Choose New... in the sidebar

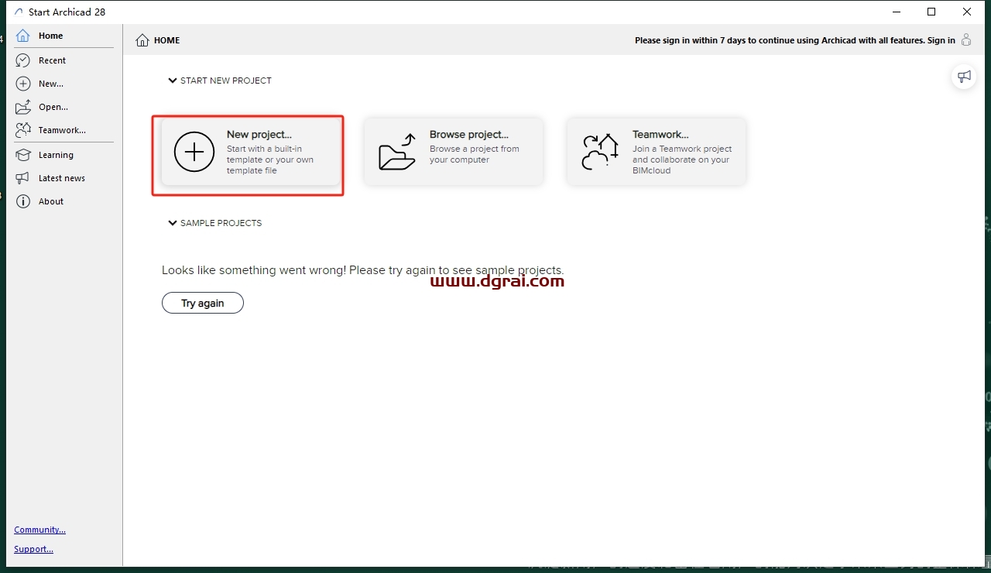coord(51,84)
